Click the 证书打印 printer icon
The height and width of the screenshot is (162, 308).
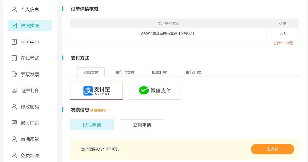point(14,91)
